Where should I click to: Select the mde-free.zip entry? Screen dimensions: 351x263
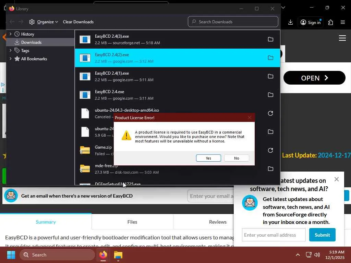[177, 169]
